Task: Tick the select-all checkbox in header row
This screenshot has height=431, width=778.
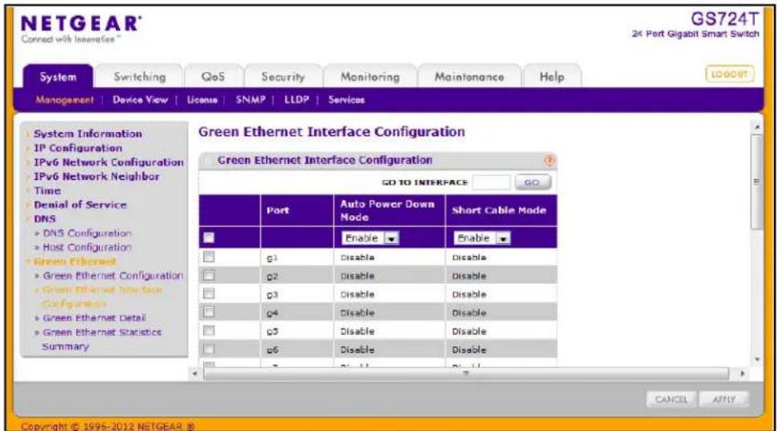Action: [209, 237]
